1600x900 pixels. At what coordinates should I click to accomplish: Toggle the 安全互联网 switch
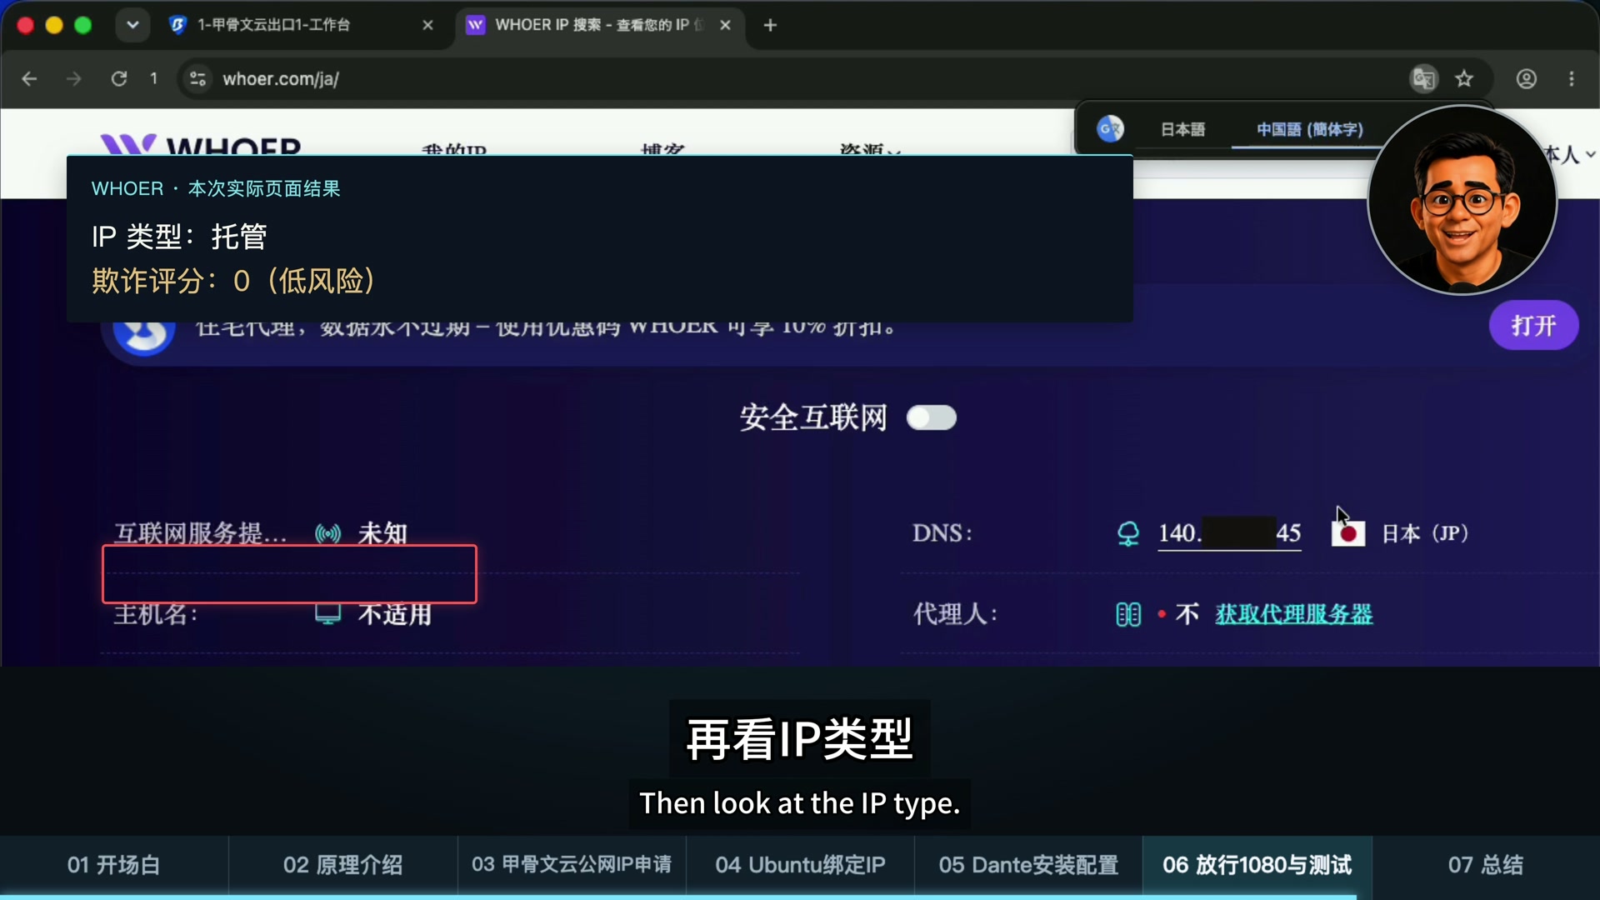tap(931, 417)
